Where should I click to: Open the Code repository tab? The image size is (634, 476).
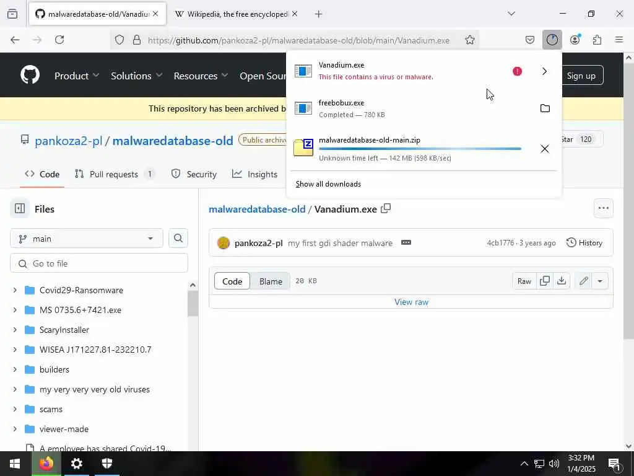(42, 174)
